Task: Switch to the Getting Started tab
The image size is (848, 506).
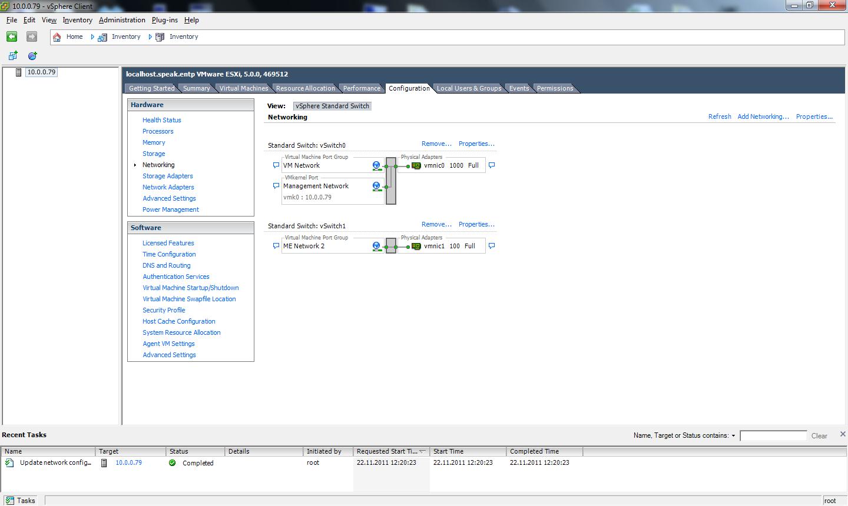Action: point(151,88)
